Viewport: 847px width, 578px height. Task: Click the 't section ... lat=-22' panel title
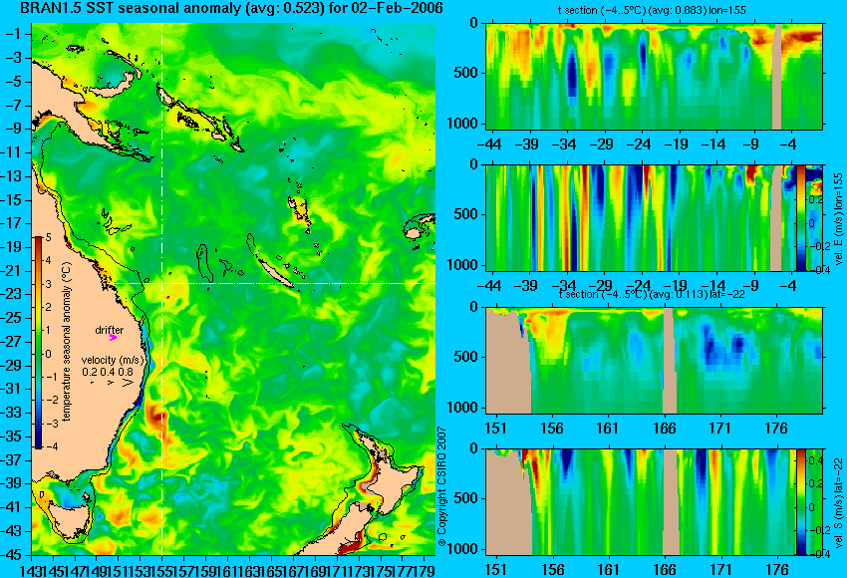pyautogui.click(x=652, y=294)
